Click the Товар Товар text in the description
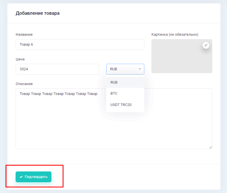 58,94
